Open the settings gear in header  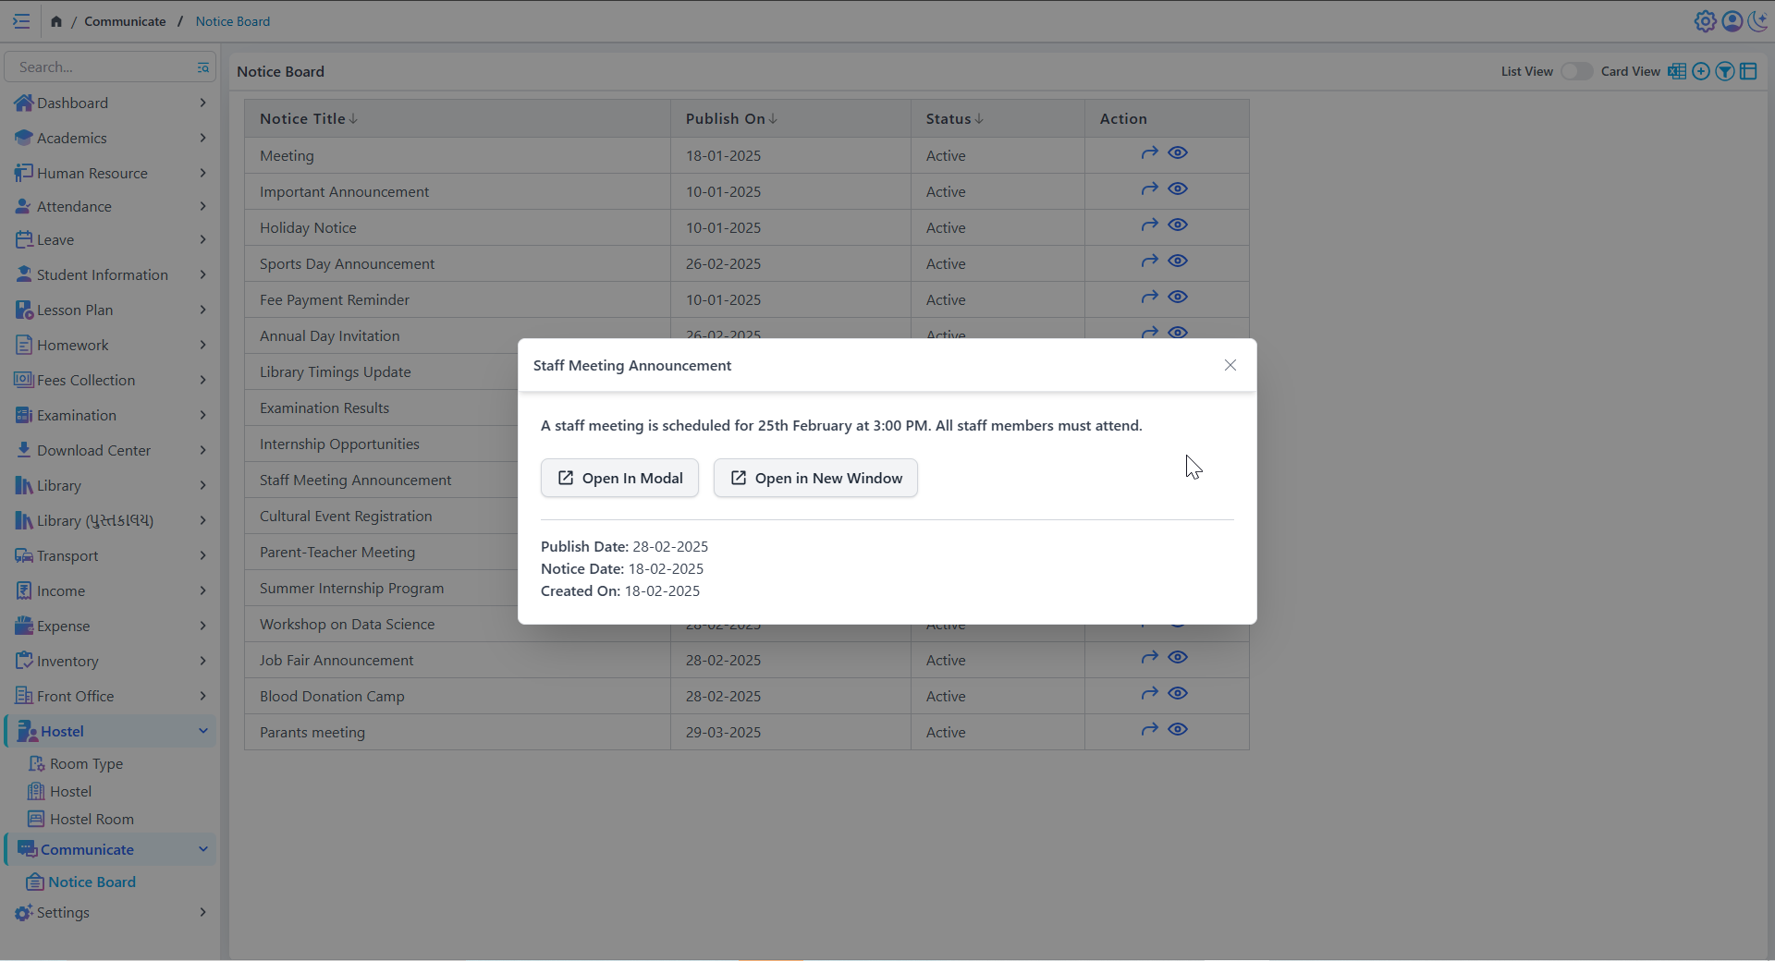(1705, 21)
